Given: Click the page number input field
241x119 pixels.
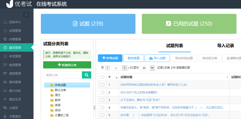Looking at the screenshot, I should (116, 68).
